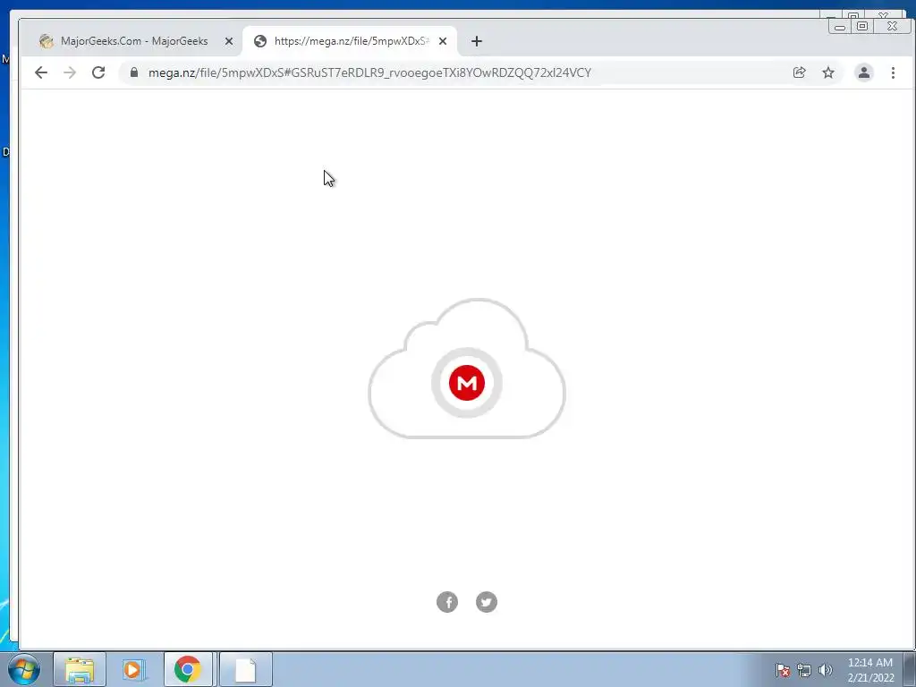Open the Windows Start menu
This screenshot has height=687, width=916.
(24, 669)
